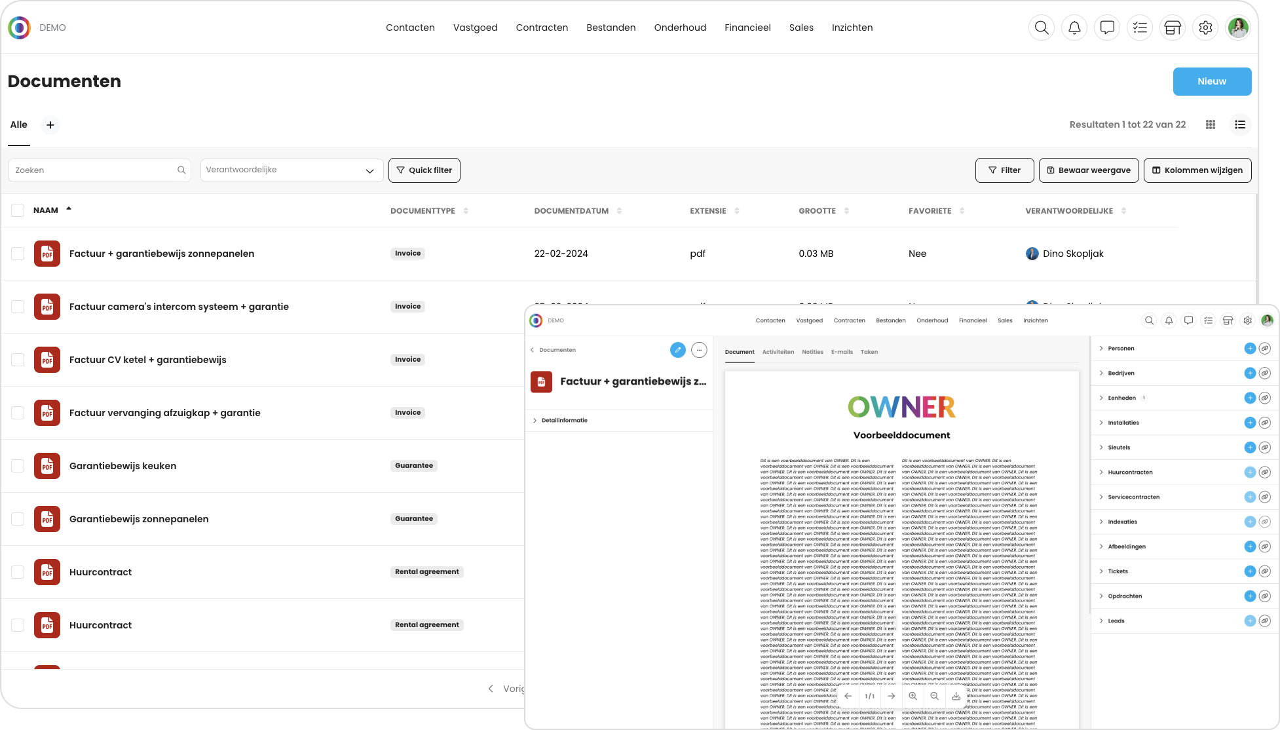This screenshot has width=1280, height=730.
Task: Click the Nieuw button
Action: coord(1212,81)
